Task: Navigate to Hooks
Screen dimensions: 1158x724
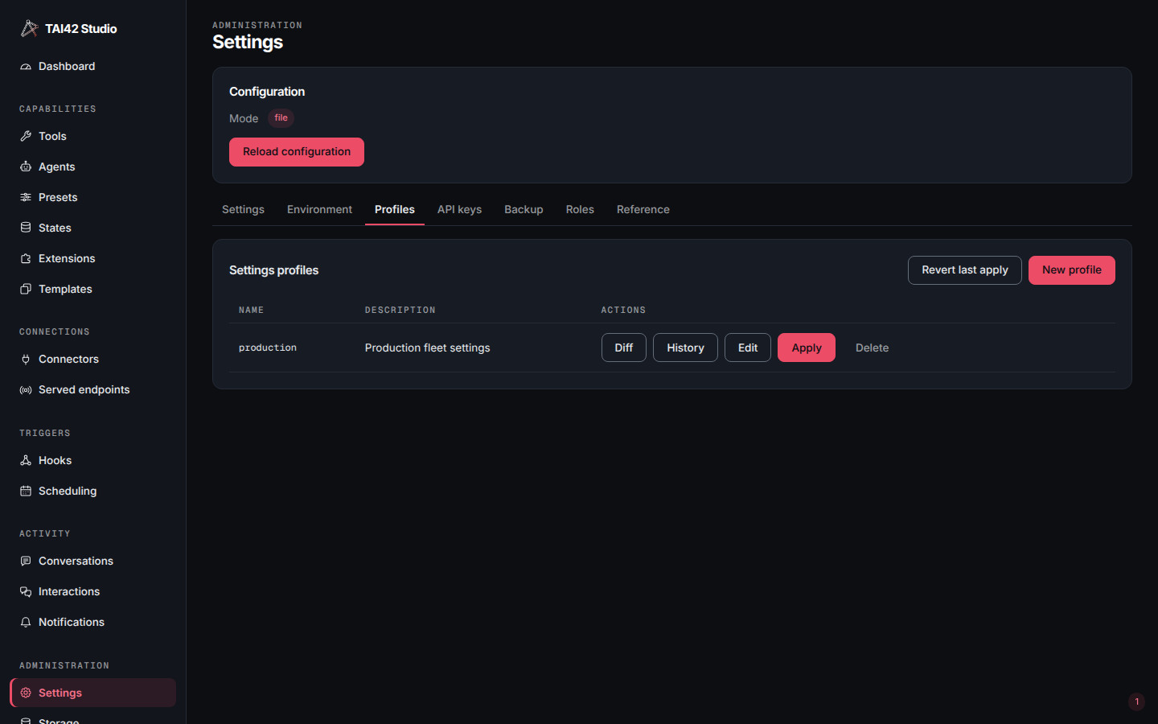Action: coord(92,461)
